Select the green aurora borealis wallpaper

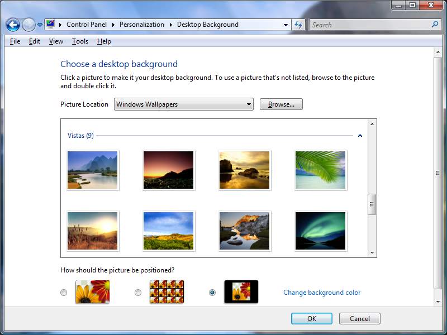(x=320, y=231)
